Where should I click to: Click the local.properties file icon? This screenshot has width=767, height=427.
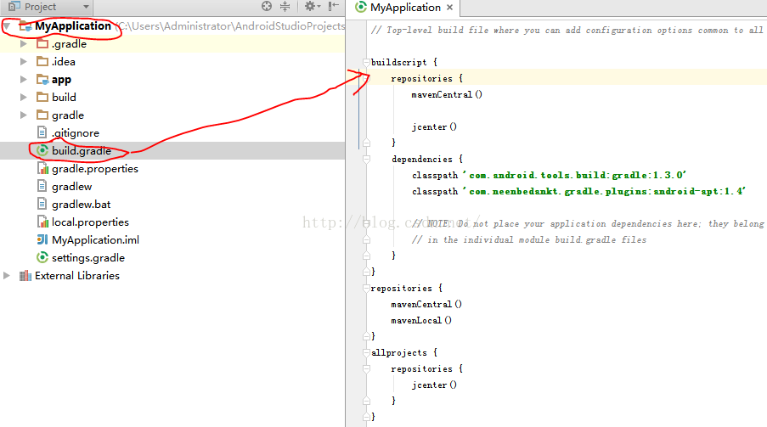coord(42,222)
